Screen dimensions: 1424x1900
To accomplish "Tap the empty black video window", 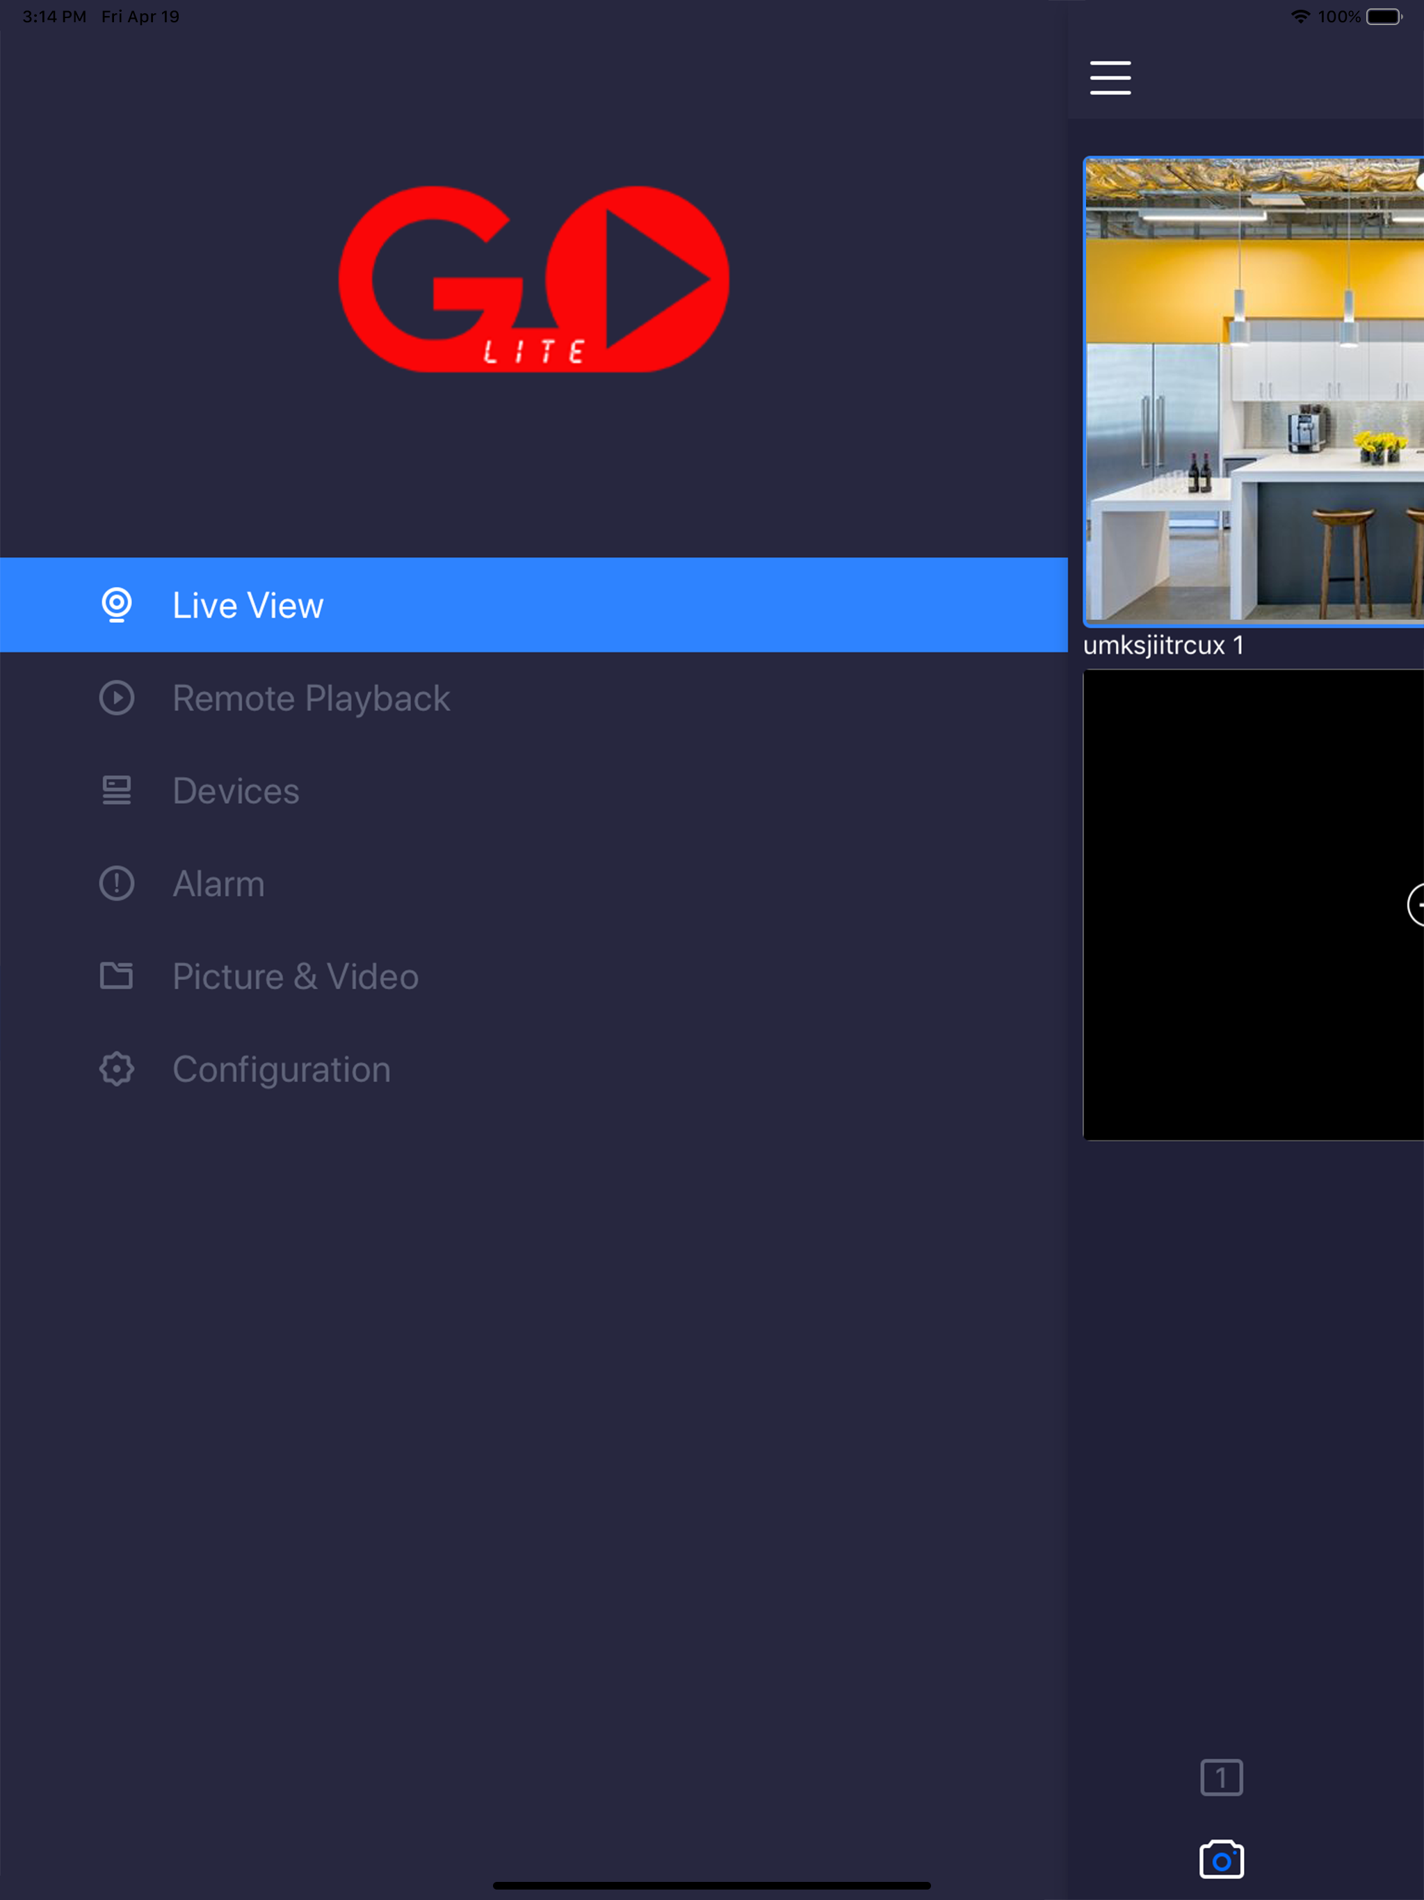I will (x=1253, y=905).
